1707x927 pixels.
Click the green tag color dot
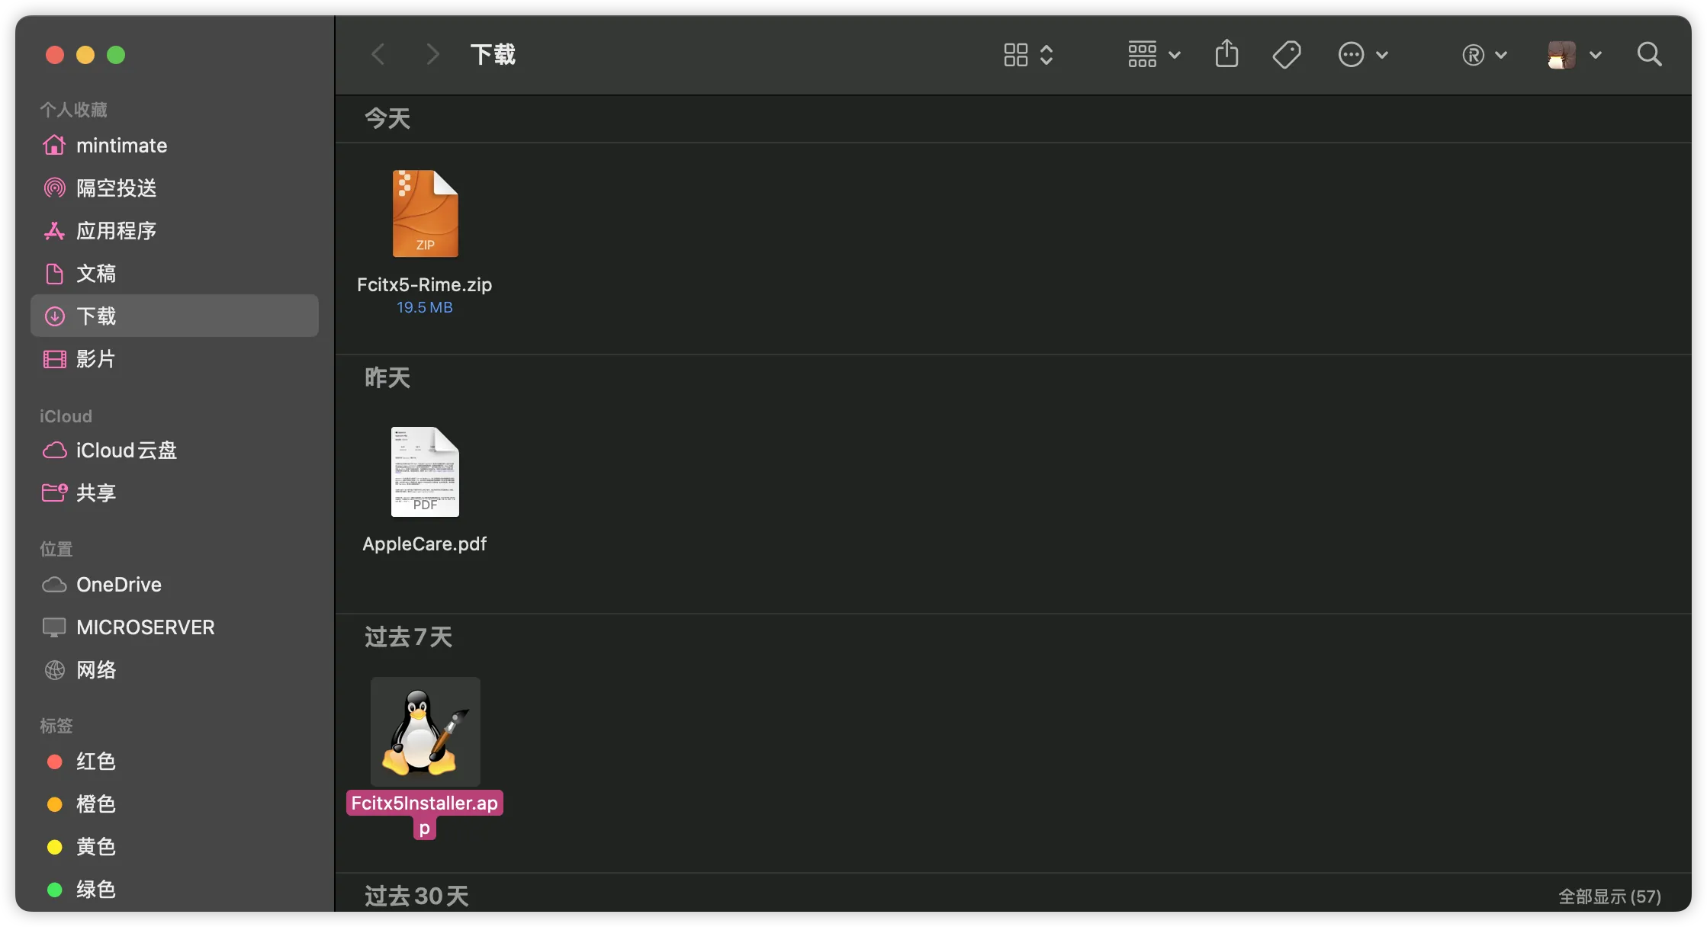tap(54, 890)
